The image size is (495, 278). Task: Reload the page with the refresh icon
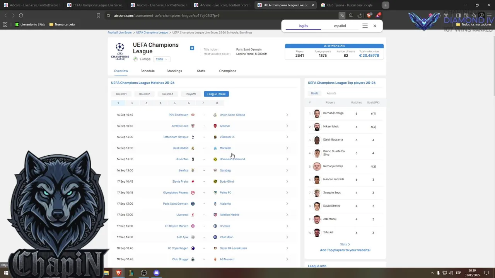pos(21,15)
